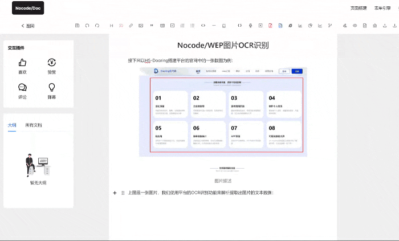Screen dimensions: 399x241
Task: Add the 弹幕 bullet-screen plugin
Action: pyautogui.click(x=52, y=91)
